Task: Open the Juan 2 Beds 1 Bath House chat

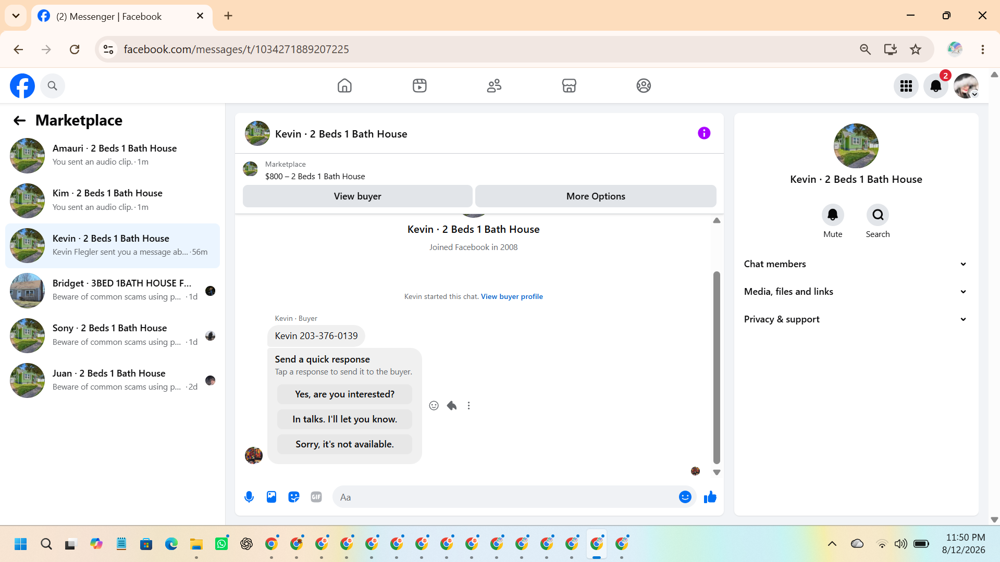Action: (113, 380)
